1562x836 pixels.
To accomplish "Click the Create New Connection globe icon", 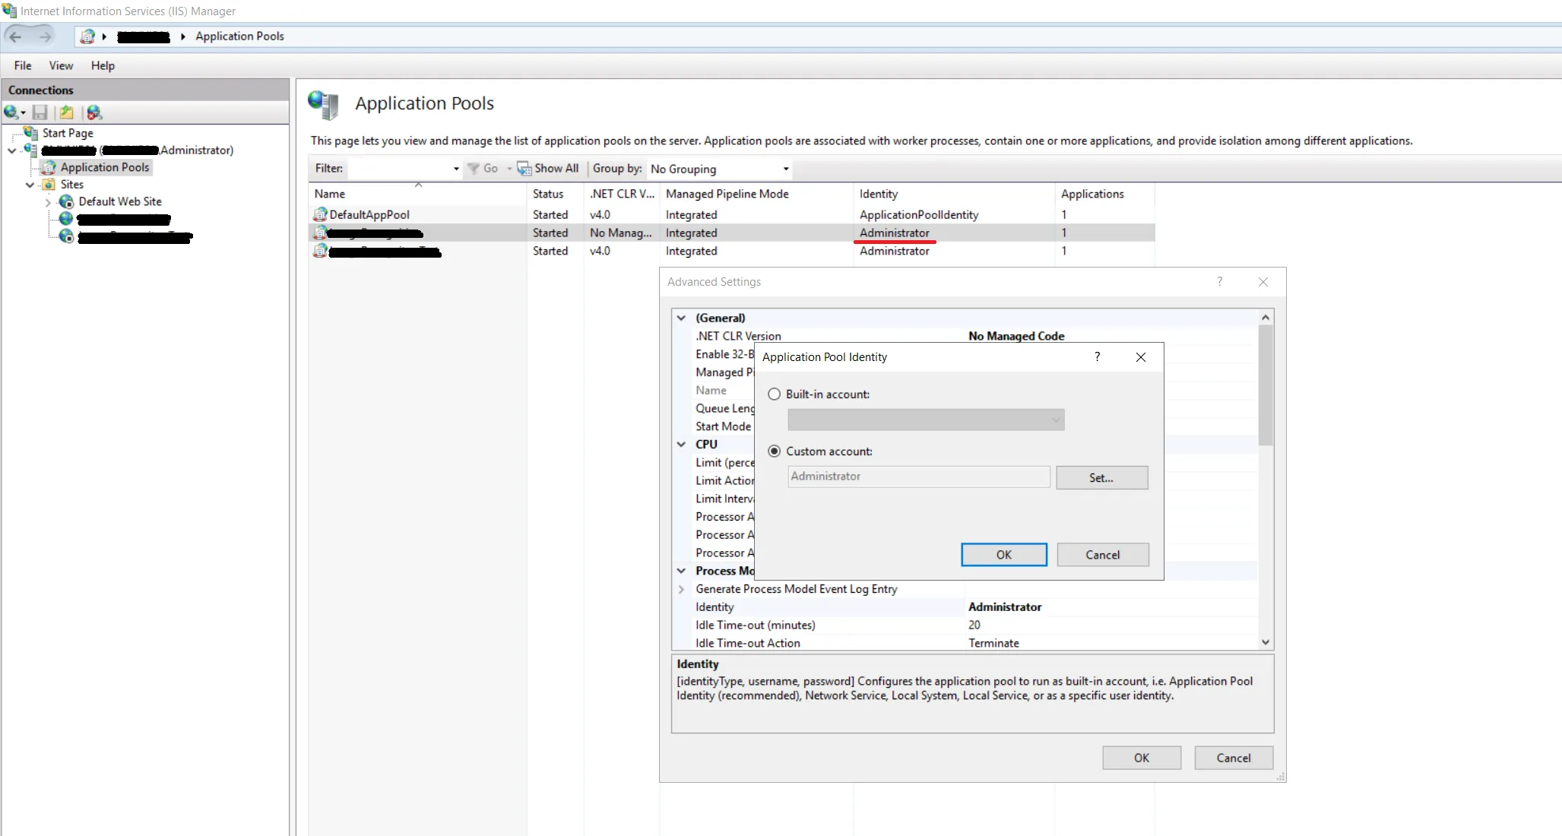I will coord(12,112).
